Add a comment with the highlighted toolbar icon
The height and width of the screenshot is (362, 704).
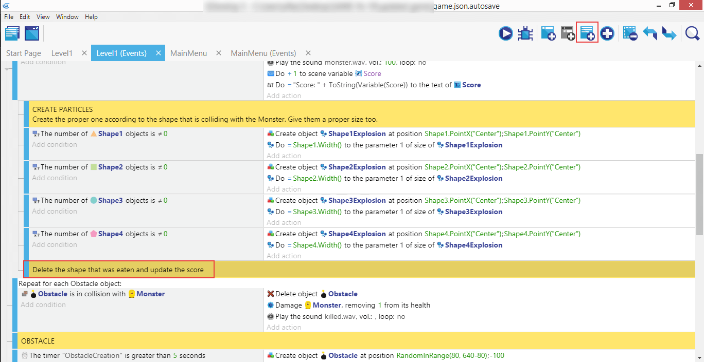[587, 34]
